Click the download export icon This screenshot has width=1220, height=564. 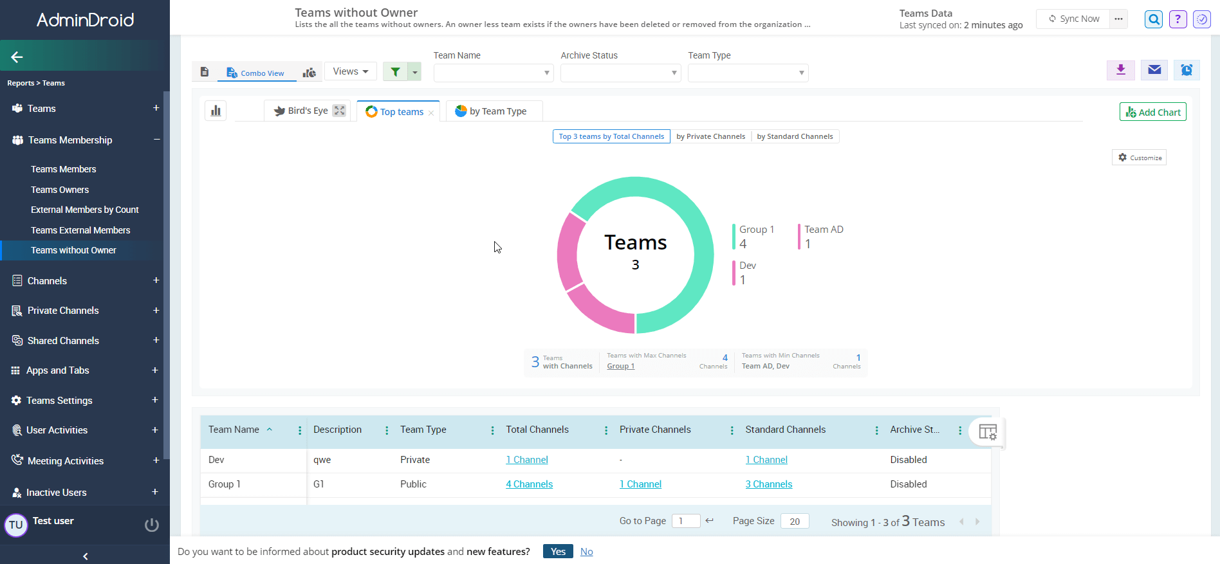point(1120,70)
